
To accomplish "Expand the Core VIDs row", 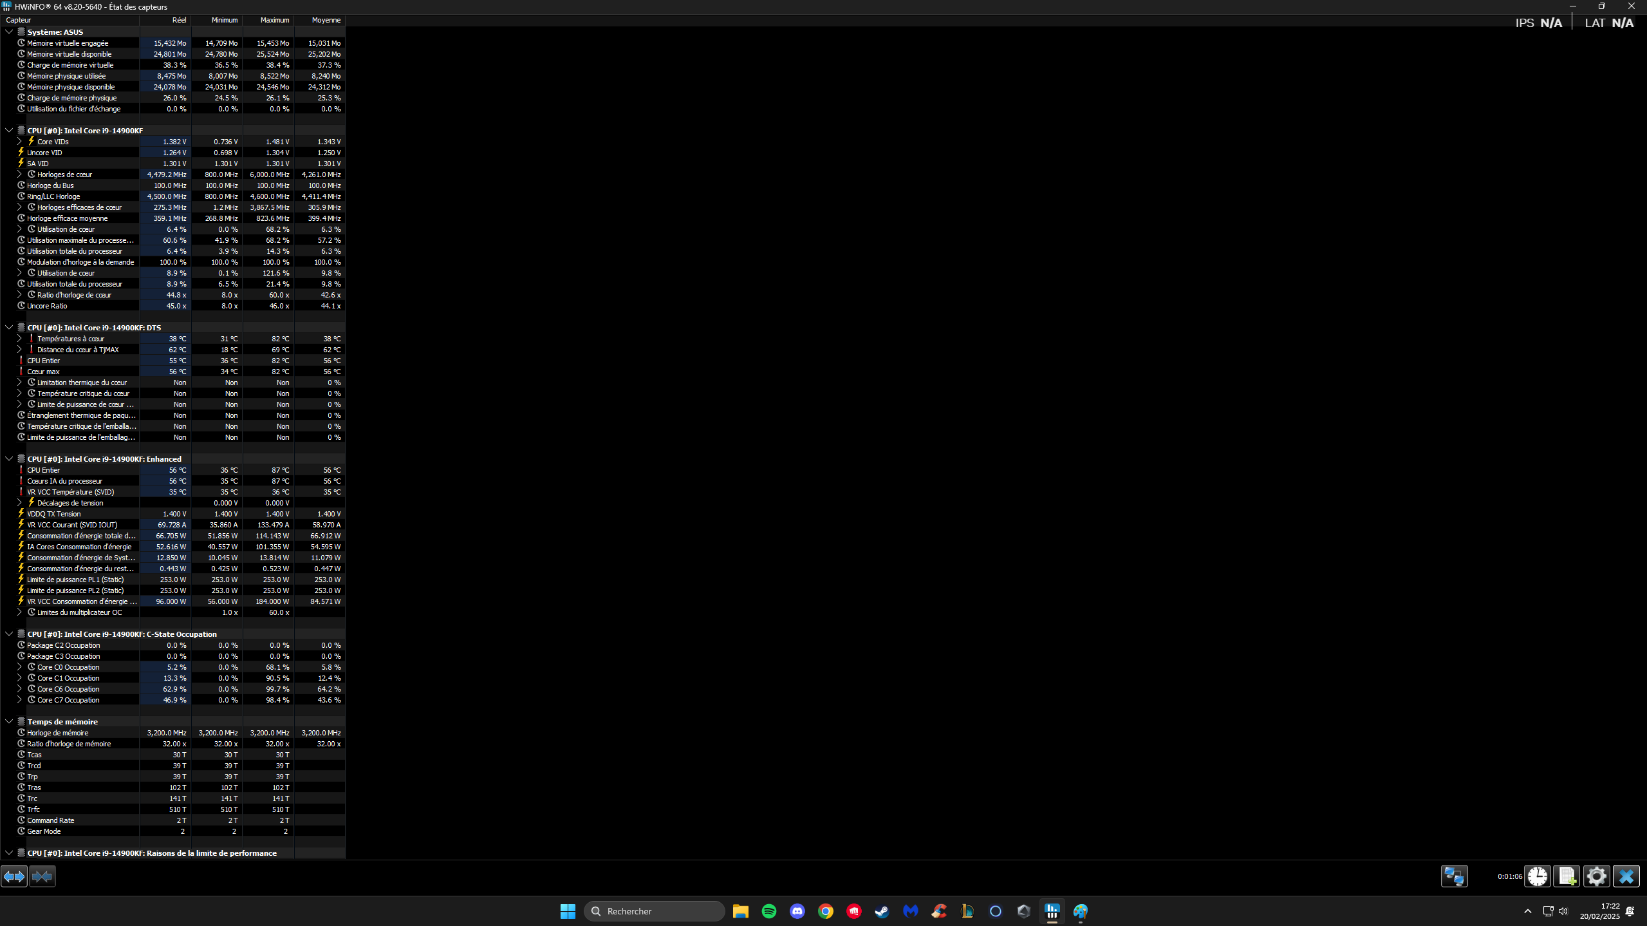I will click(19, 142).
